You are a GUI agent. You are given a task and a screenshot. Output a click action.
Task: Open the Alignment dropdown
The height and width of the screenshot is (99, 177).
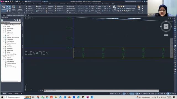[x=50, y=6]
